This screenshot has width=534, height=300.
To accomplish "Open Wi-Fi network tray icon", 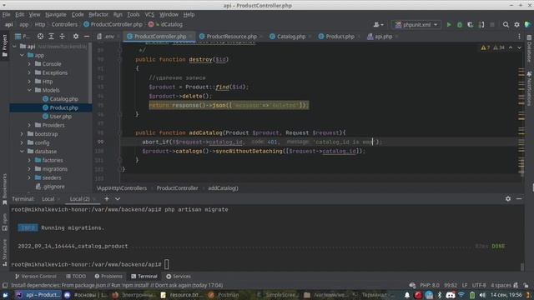I will 461,295.
